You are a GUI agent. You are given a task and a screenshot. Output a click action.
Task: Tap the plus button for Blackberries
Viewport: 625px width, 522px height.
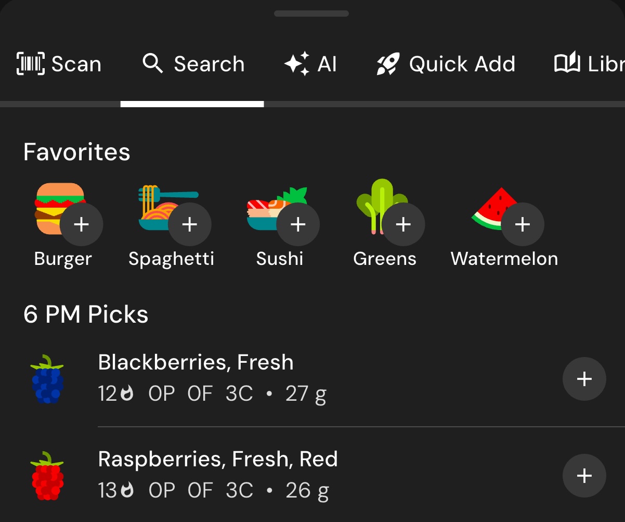(x=584, y=379)
